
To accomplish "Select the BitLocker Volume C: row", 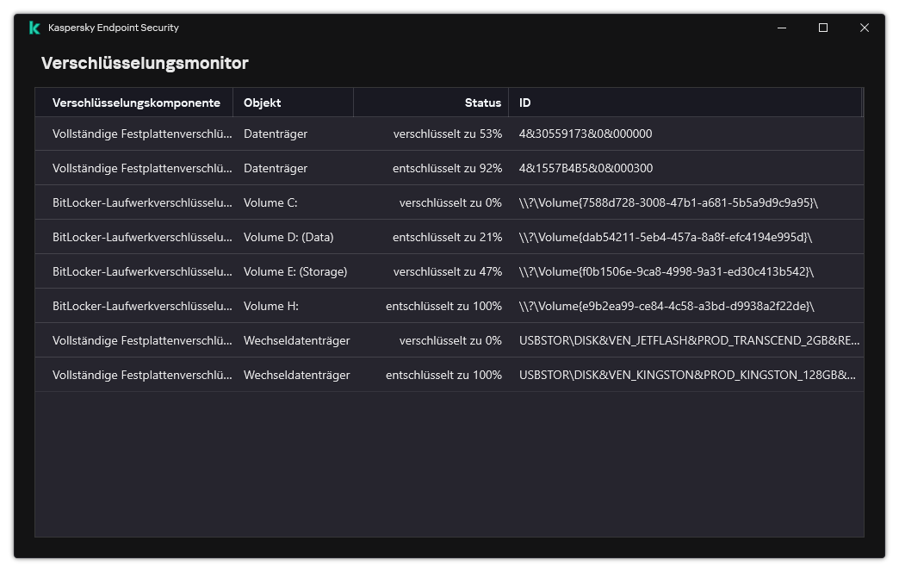I will tap(449, 202).
